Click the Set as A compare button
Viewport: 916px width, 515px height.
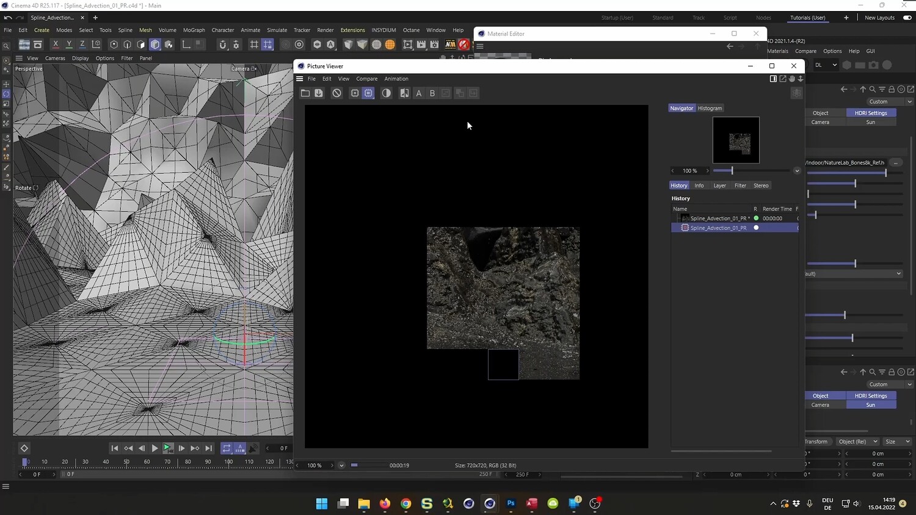pyautogui.click(x=418, y=93)
